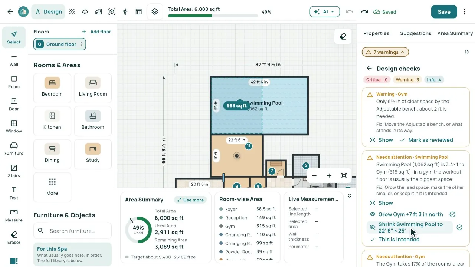Select the Wall tool
This screenshot has width=475, height=267.
[x=14, y=60]
